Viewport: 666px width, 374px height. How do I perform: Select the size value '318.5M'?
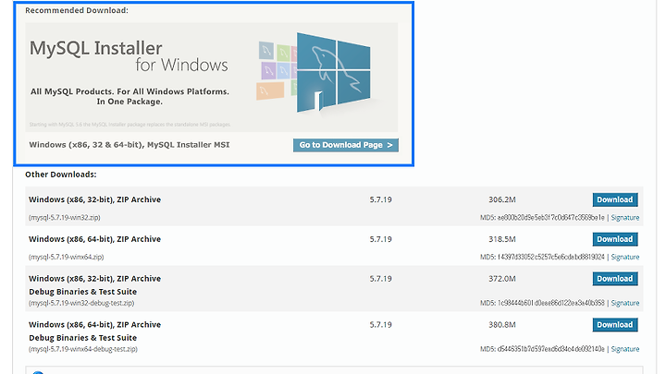click(502, 239)
